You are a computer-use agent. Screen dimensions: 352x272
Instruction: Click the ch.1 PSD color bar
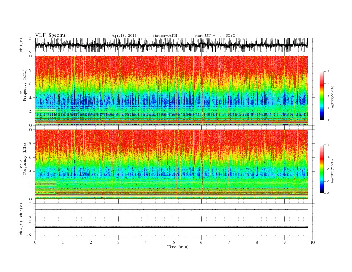click(x=321, y=96)
